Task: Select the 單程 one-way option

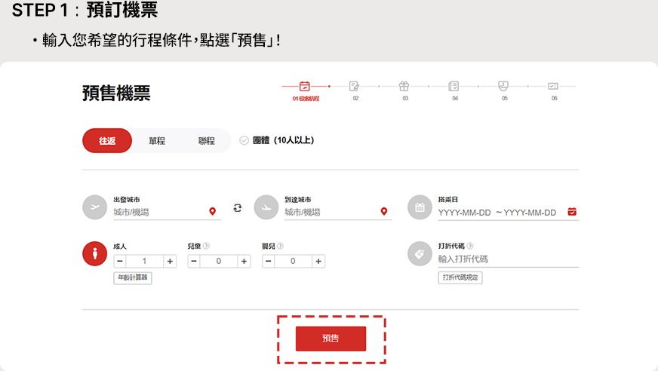Action: click(x=157, y=141)
